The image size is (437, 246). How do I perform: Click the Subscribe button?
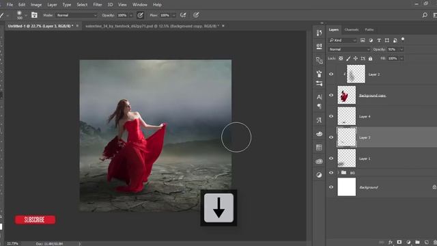coord(35,220)
